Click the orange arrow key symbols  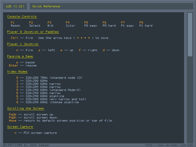tap(83, 38)
